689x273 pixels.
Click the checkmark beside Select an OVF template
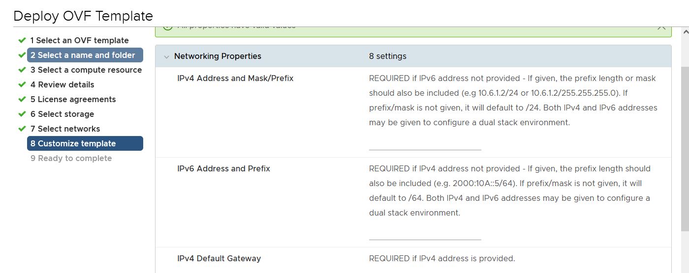(22, 40)
